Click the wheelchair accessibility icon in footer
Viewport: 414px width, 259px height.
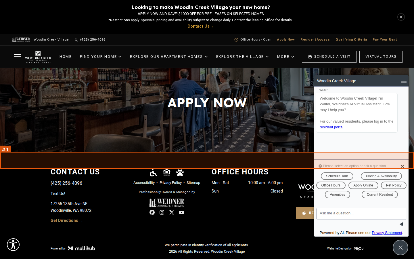pos(154,173)
